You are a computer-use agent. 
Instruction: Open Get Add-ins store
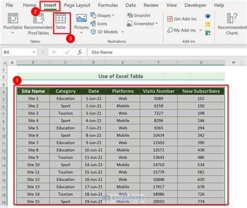(x=182, y=19)
